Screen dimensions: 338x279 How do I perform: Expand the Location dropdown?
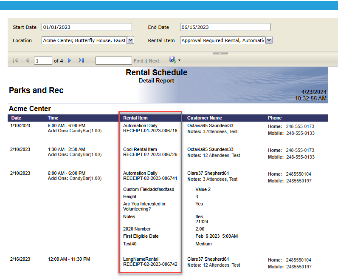coord(131,40)
